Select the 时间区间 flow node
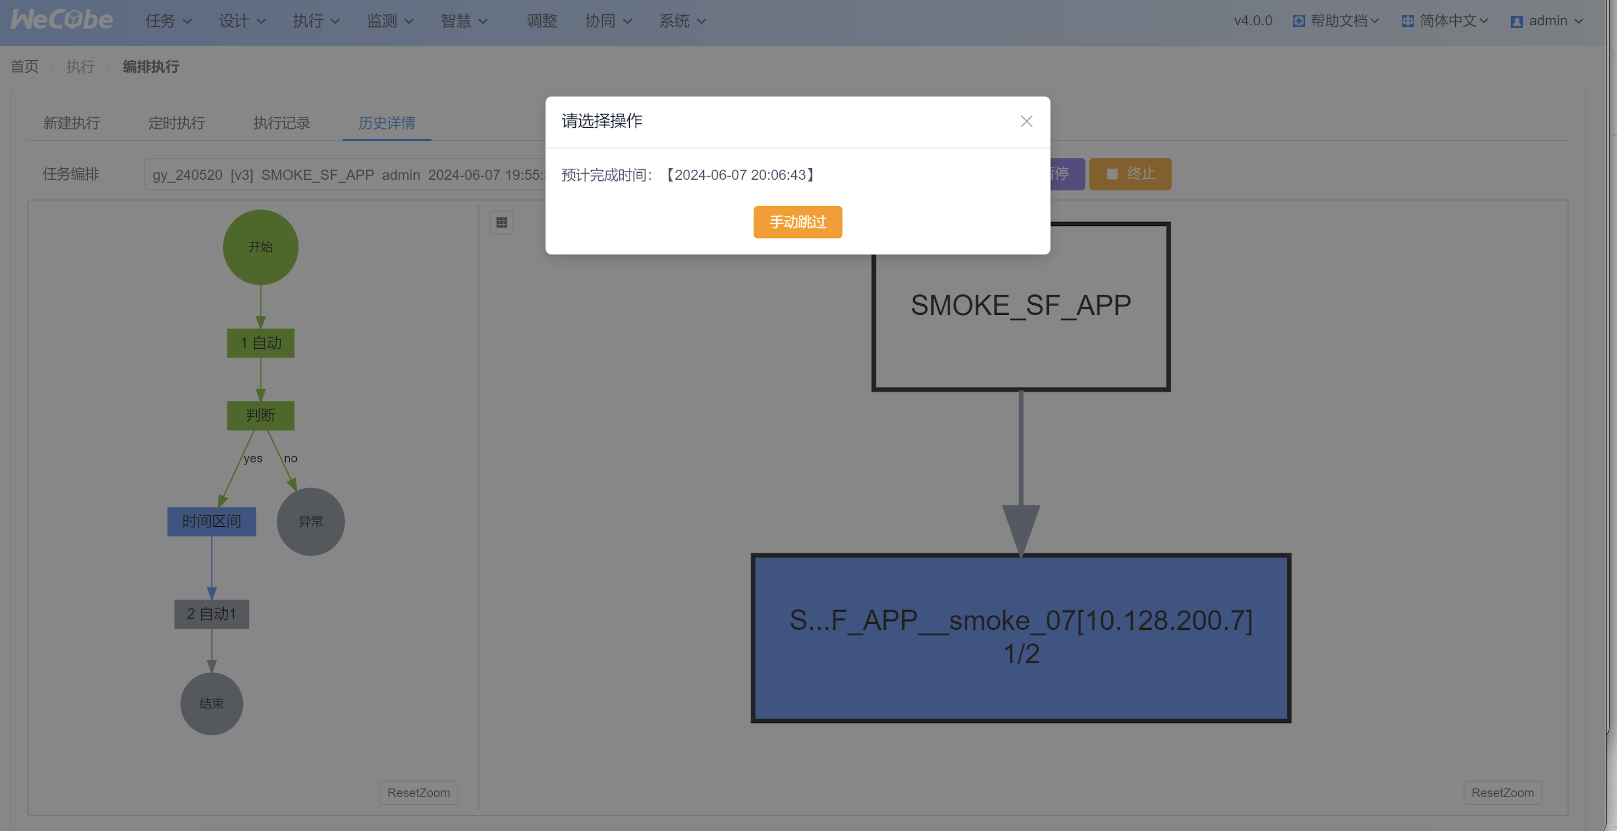 pyautogui.click(x=212, y=521)
